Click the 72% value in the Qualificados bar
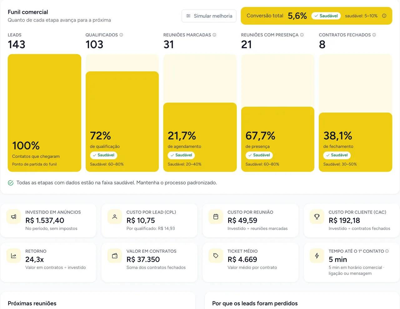The width and height of the screenshot is (400, 309). click(100, 136)
